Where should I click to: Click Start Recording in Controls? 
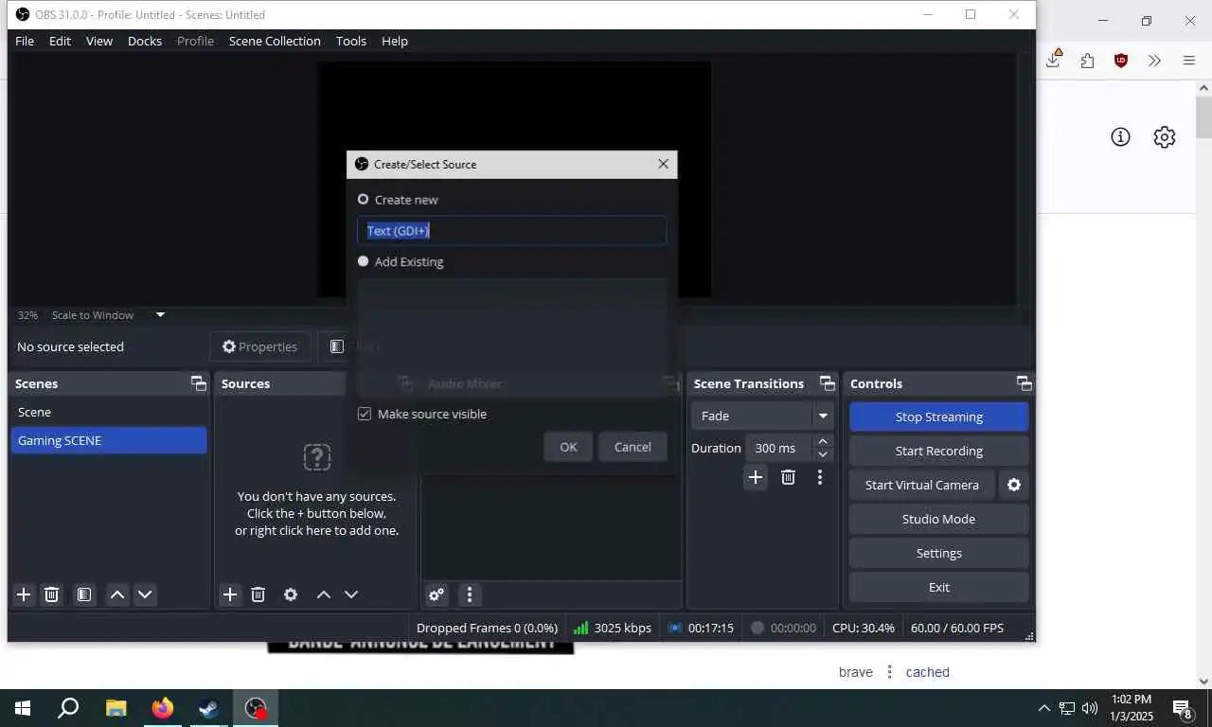[x=939, y=451]
